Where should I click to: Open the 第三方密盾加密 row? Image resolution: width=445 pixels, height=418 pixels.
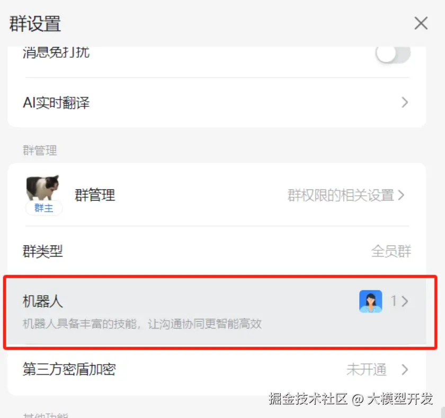217,370
